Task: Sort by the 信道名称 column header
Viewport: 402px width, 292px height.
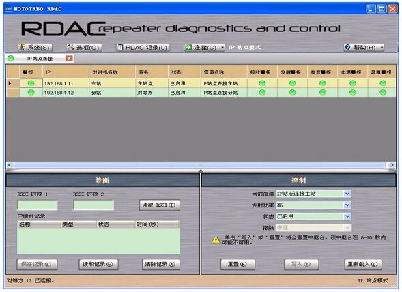Action: click(224, 72)
